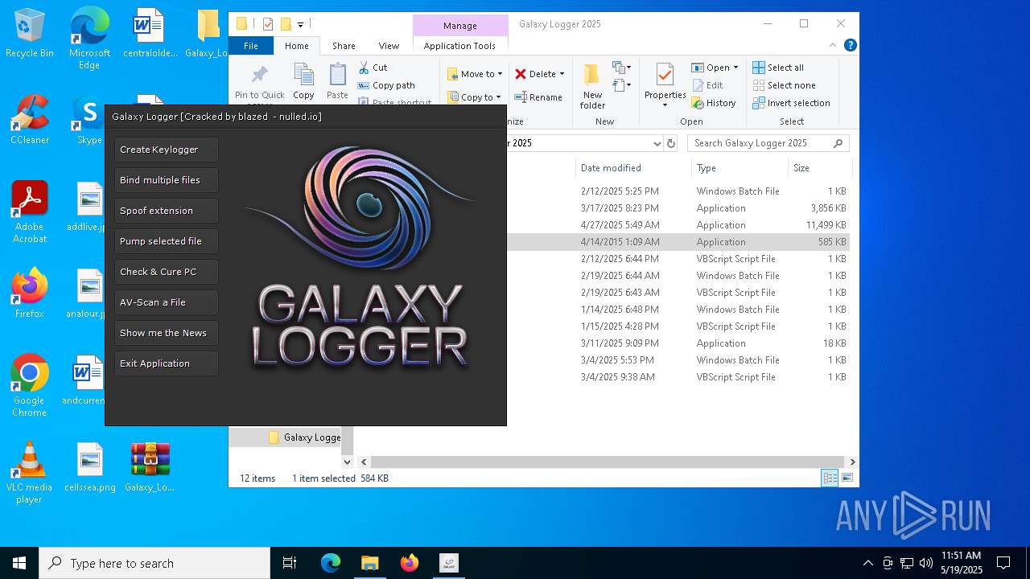Select Galaxy Logge folder in navigation tree
The width and height of the screenshot is (1030, 579).
pos(304,437)
